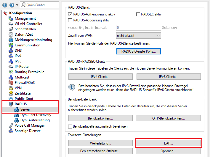Click the back navigation arrow icon
210x157 pixels.
pyautogui.click(x=5, y=5)
